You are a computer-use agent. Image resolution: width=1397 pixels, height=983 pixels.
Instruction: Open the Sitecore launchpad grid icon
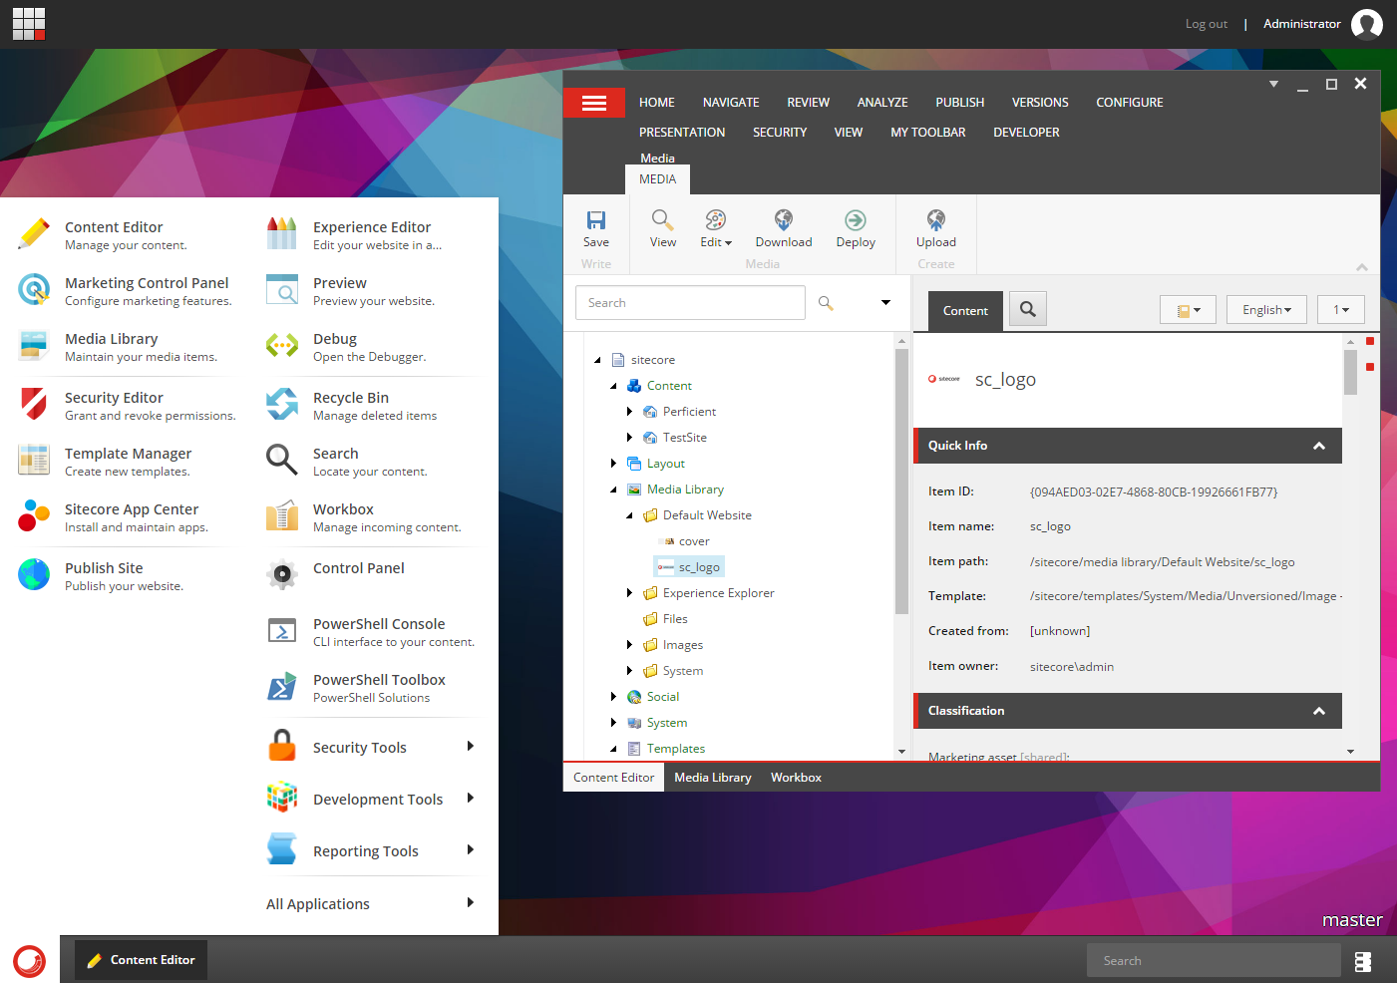click(x=29, y=24)
